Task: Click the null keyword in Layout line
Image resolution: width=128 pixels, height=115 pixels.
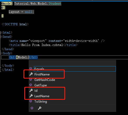Action: tap(28, 12)
